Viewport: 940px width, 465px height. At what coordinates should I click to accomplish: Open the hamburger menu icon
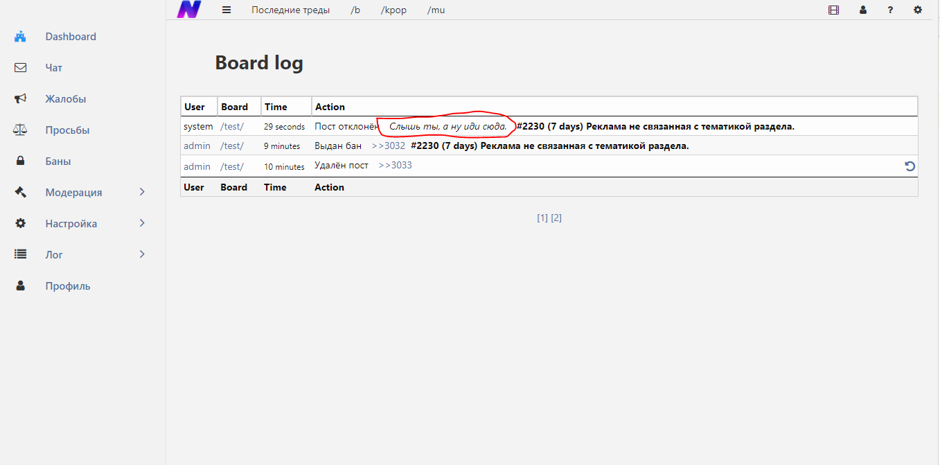226,10
